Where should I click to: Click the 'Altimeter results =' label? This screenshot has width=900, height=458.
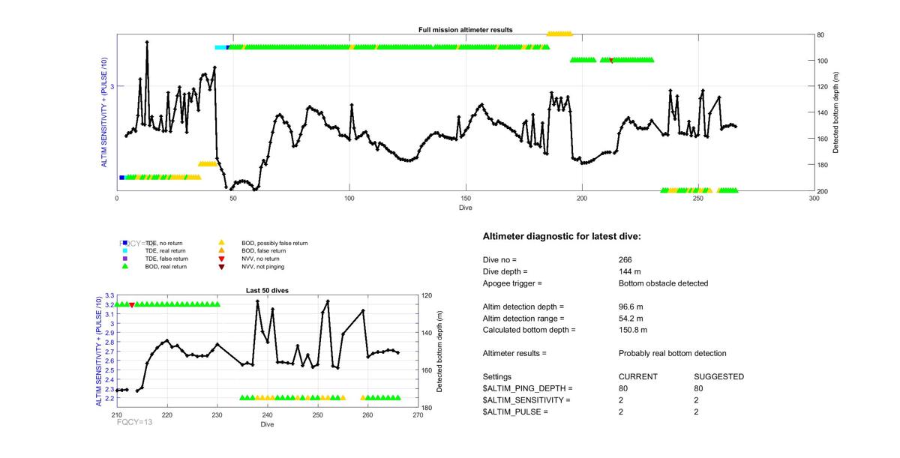[514, 353]
